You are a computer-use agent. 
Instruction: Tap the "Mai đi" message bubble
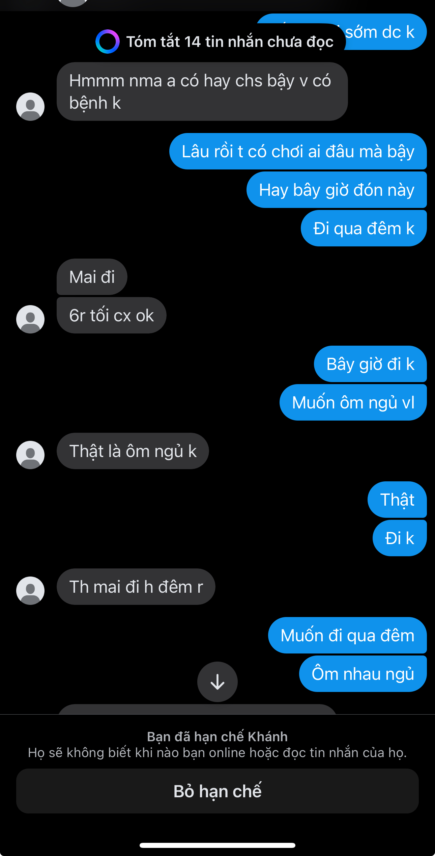click(92, 277)
